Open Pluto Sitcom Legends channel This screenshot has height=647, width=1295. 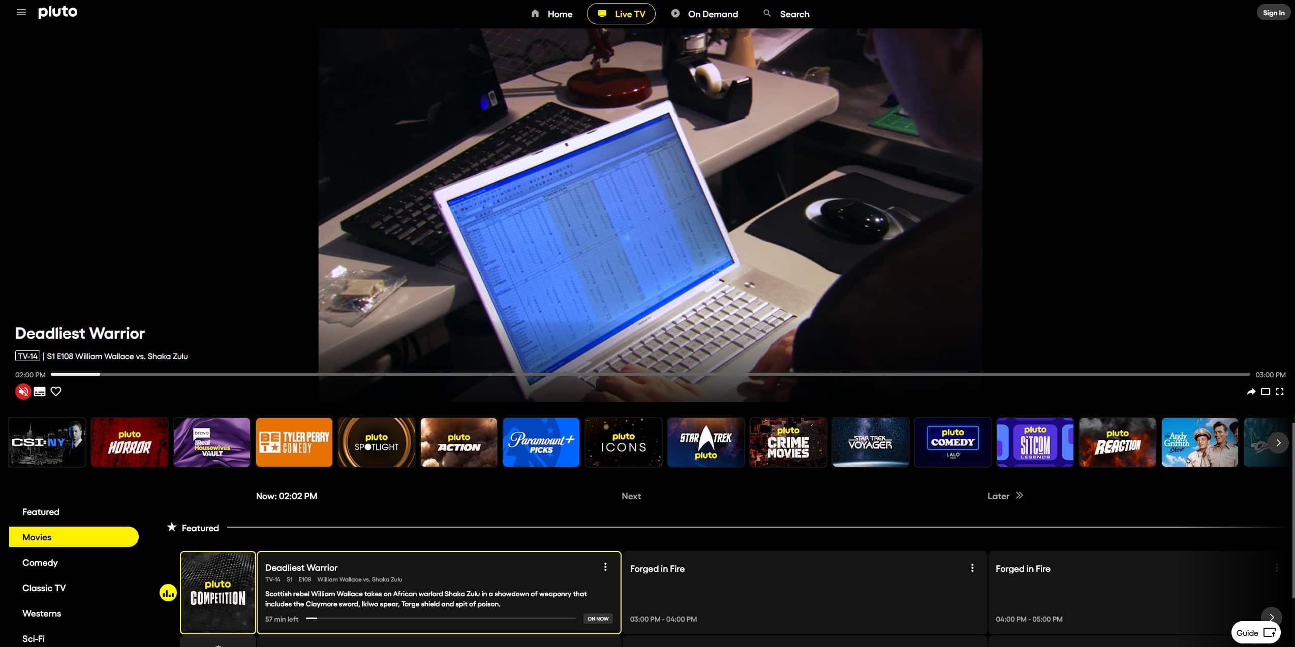1035,442
